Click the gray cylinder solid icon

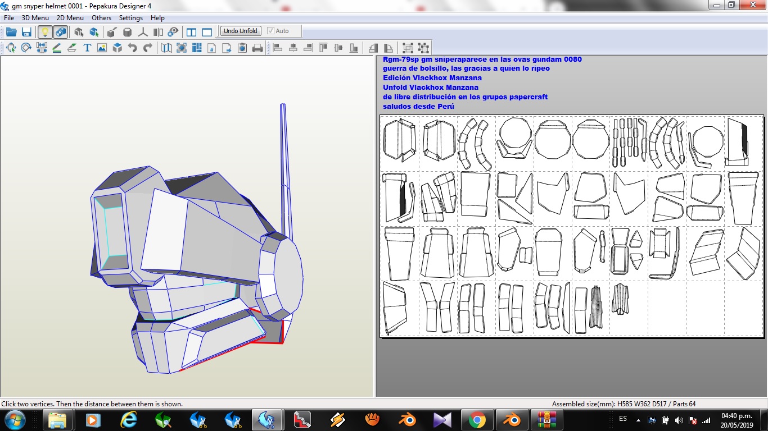point(128,32)
